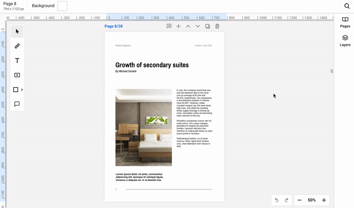This screenshot has width=354, height=208.
Task: Open page notes icon
Action: [169, 26]
